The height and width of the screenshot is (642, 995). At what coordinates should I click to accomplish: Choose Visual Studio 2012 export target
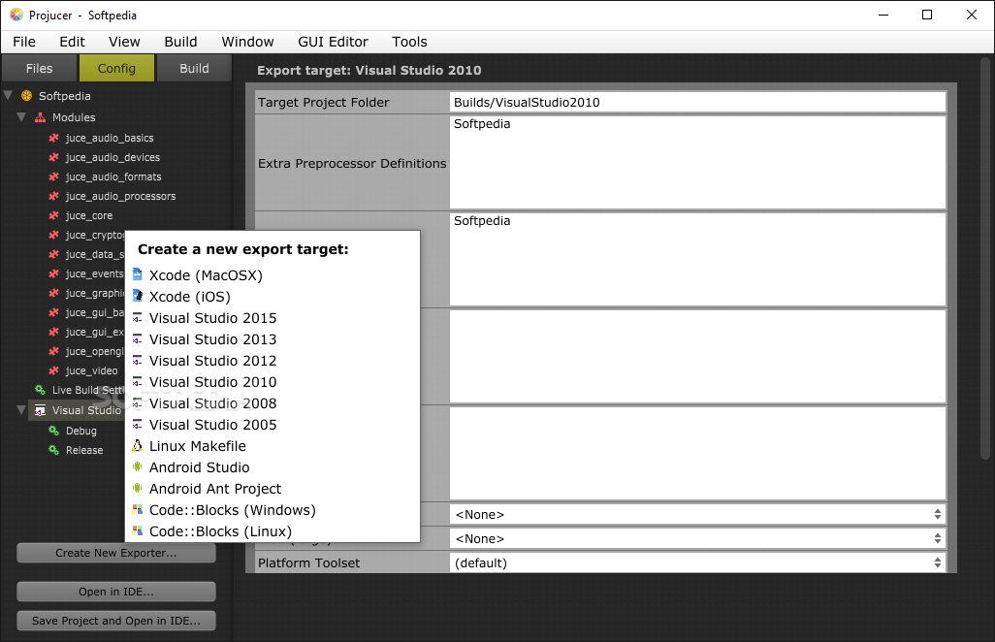[273, 361]
